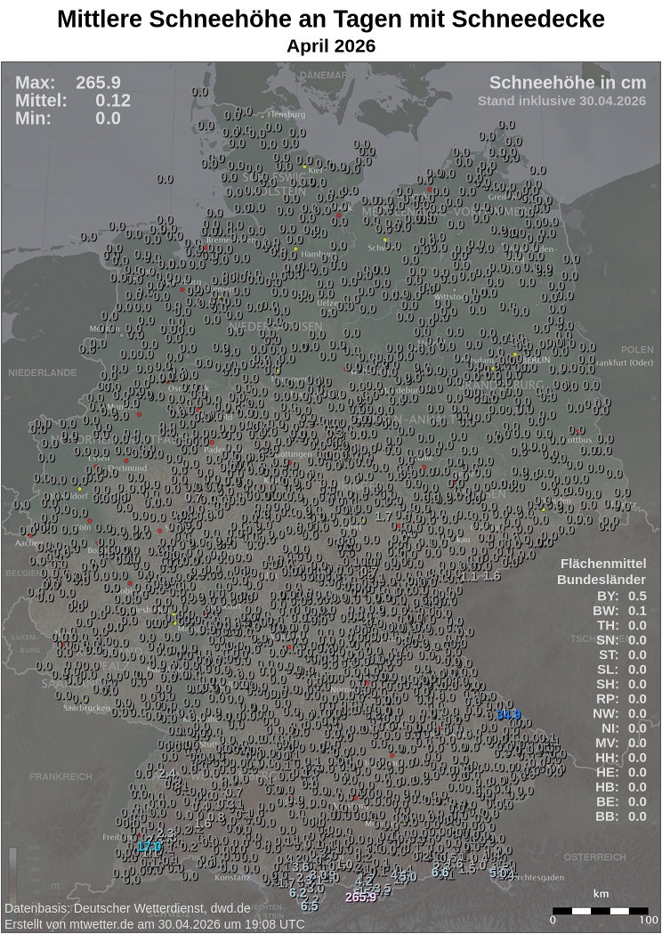Screen dimensions: 662x934
Task: Click the 'Stand inklusive 30.04.2026' date note
Action: (561, 101)
